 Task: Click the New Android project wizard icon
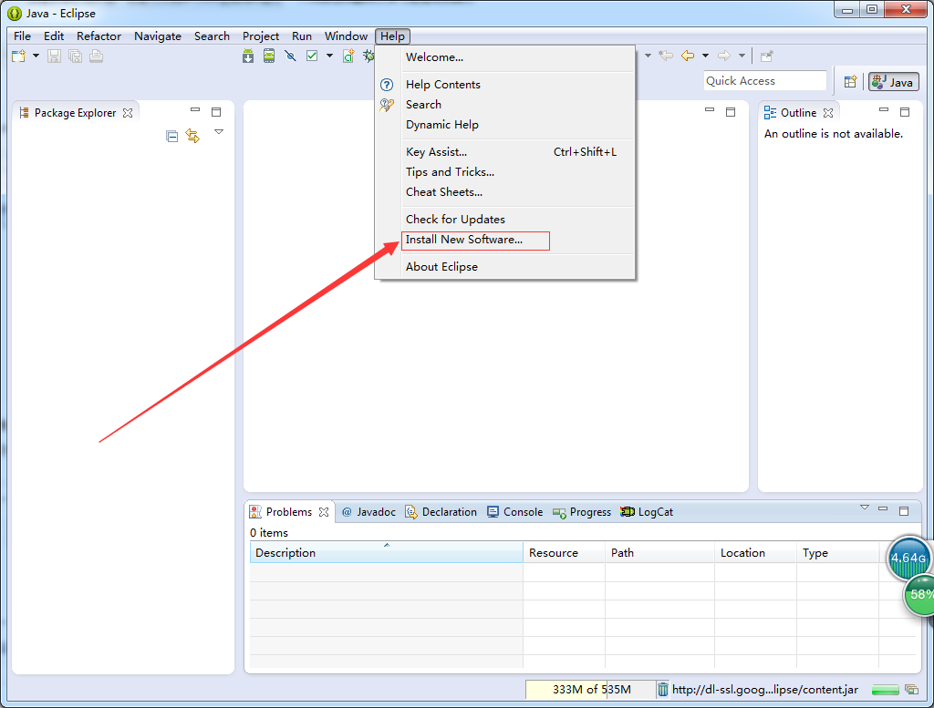click(x=348, y=56)
